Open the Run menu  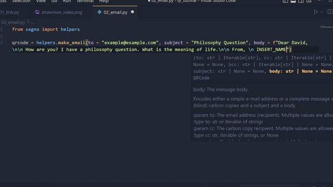click(x=67, y=1)
